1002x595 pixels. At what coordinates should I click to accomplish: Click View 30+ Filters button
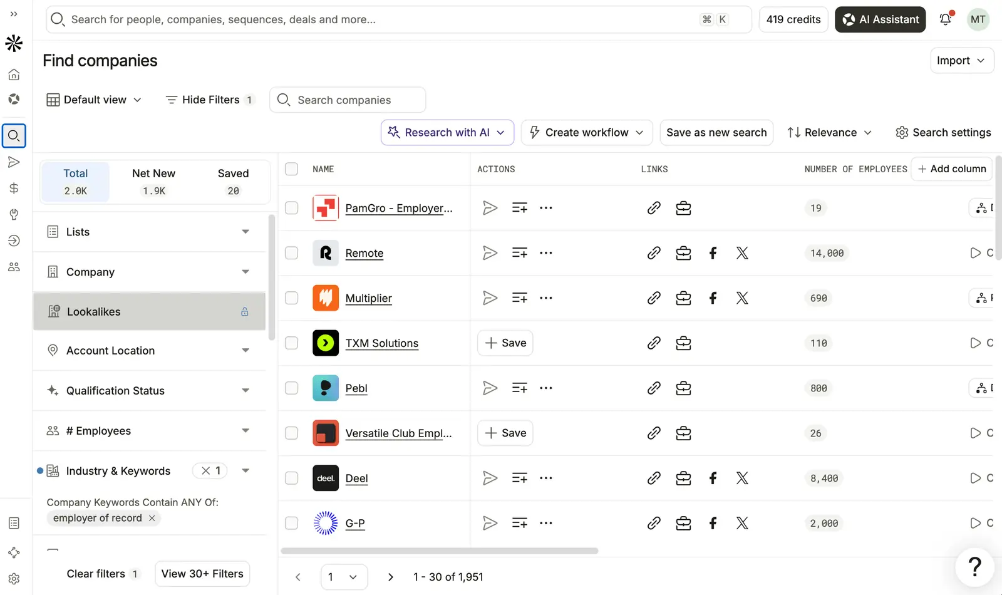202,574
